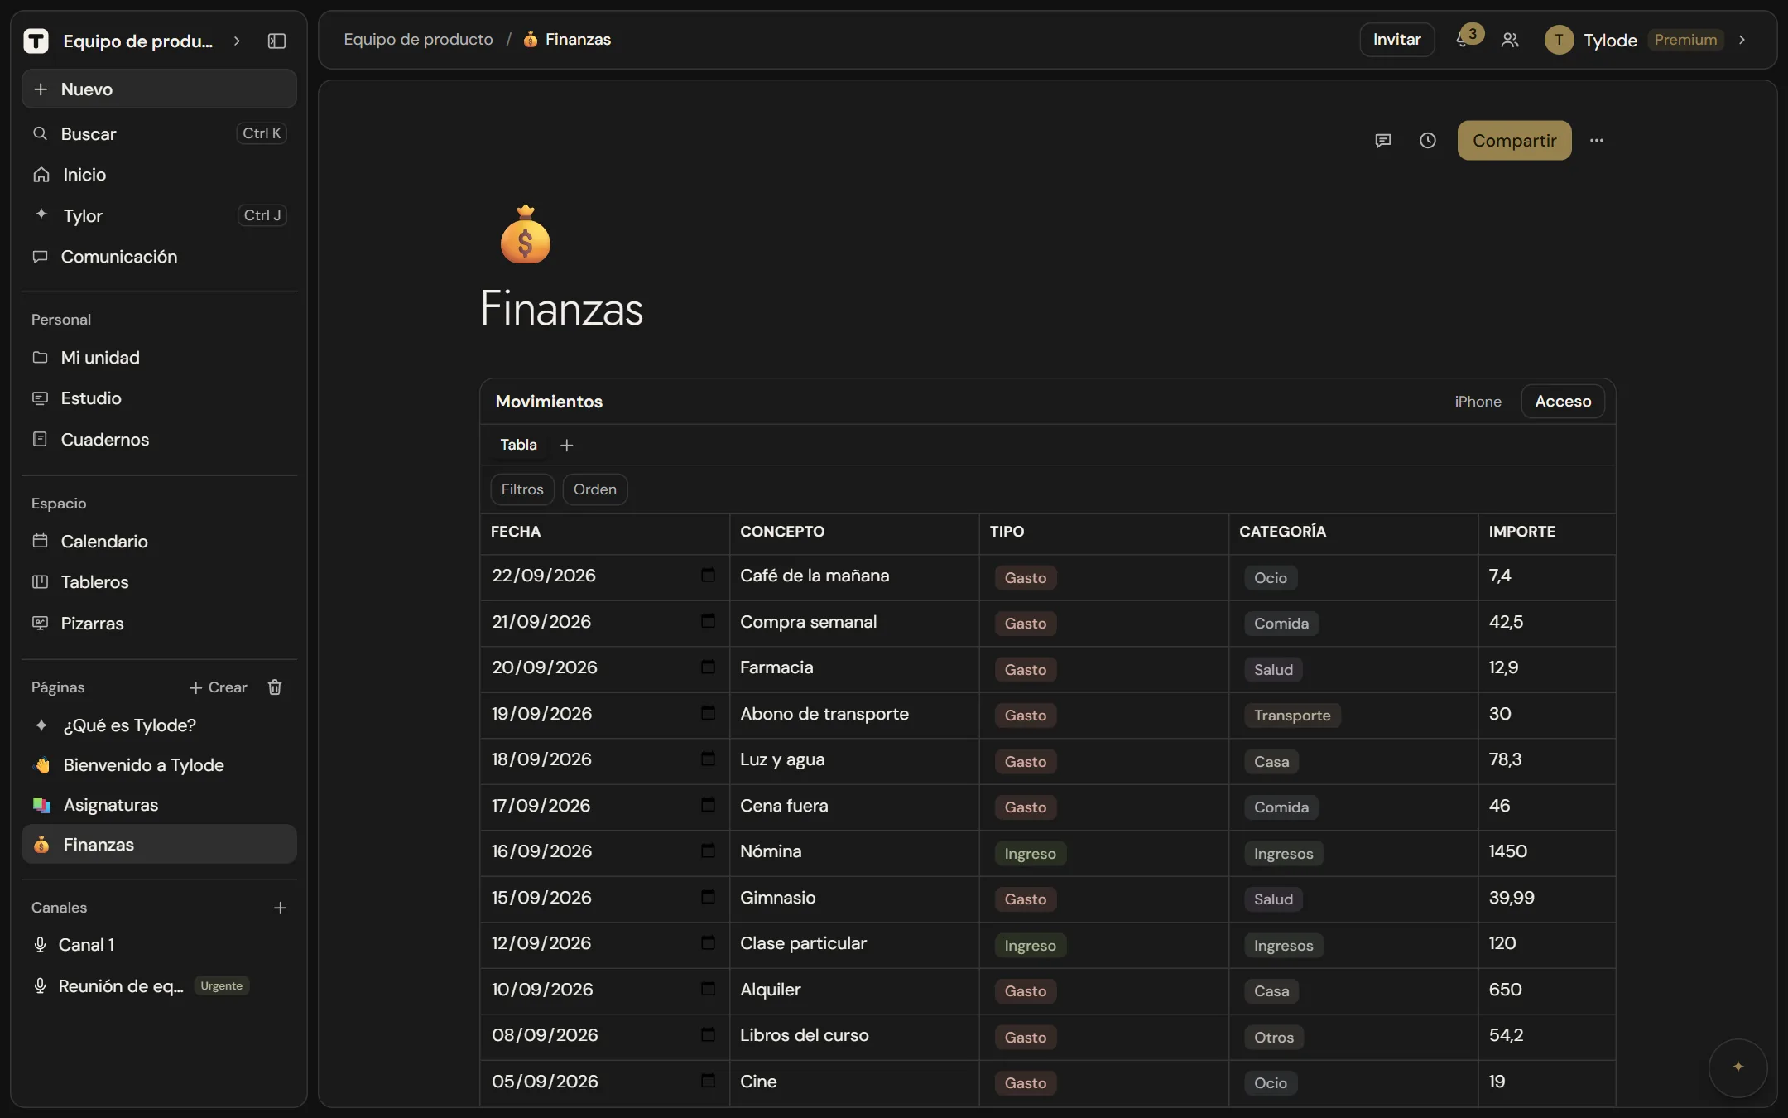
Task: Click the user avatar T
Action: (x=1560, y=40)
